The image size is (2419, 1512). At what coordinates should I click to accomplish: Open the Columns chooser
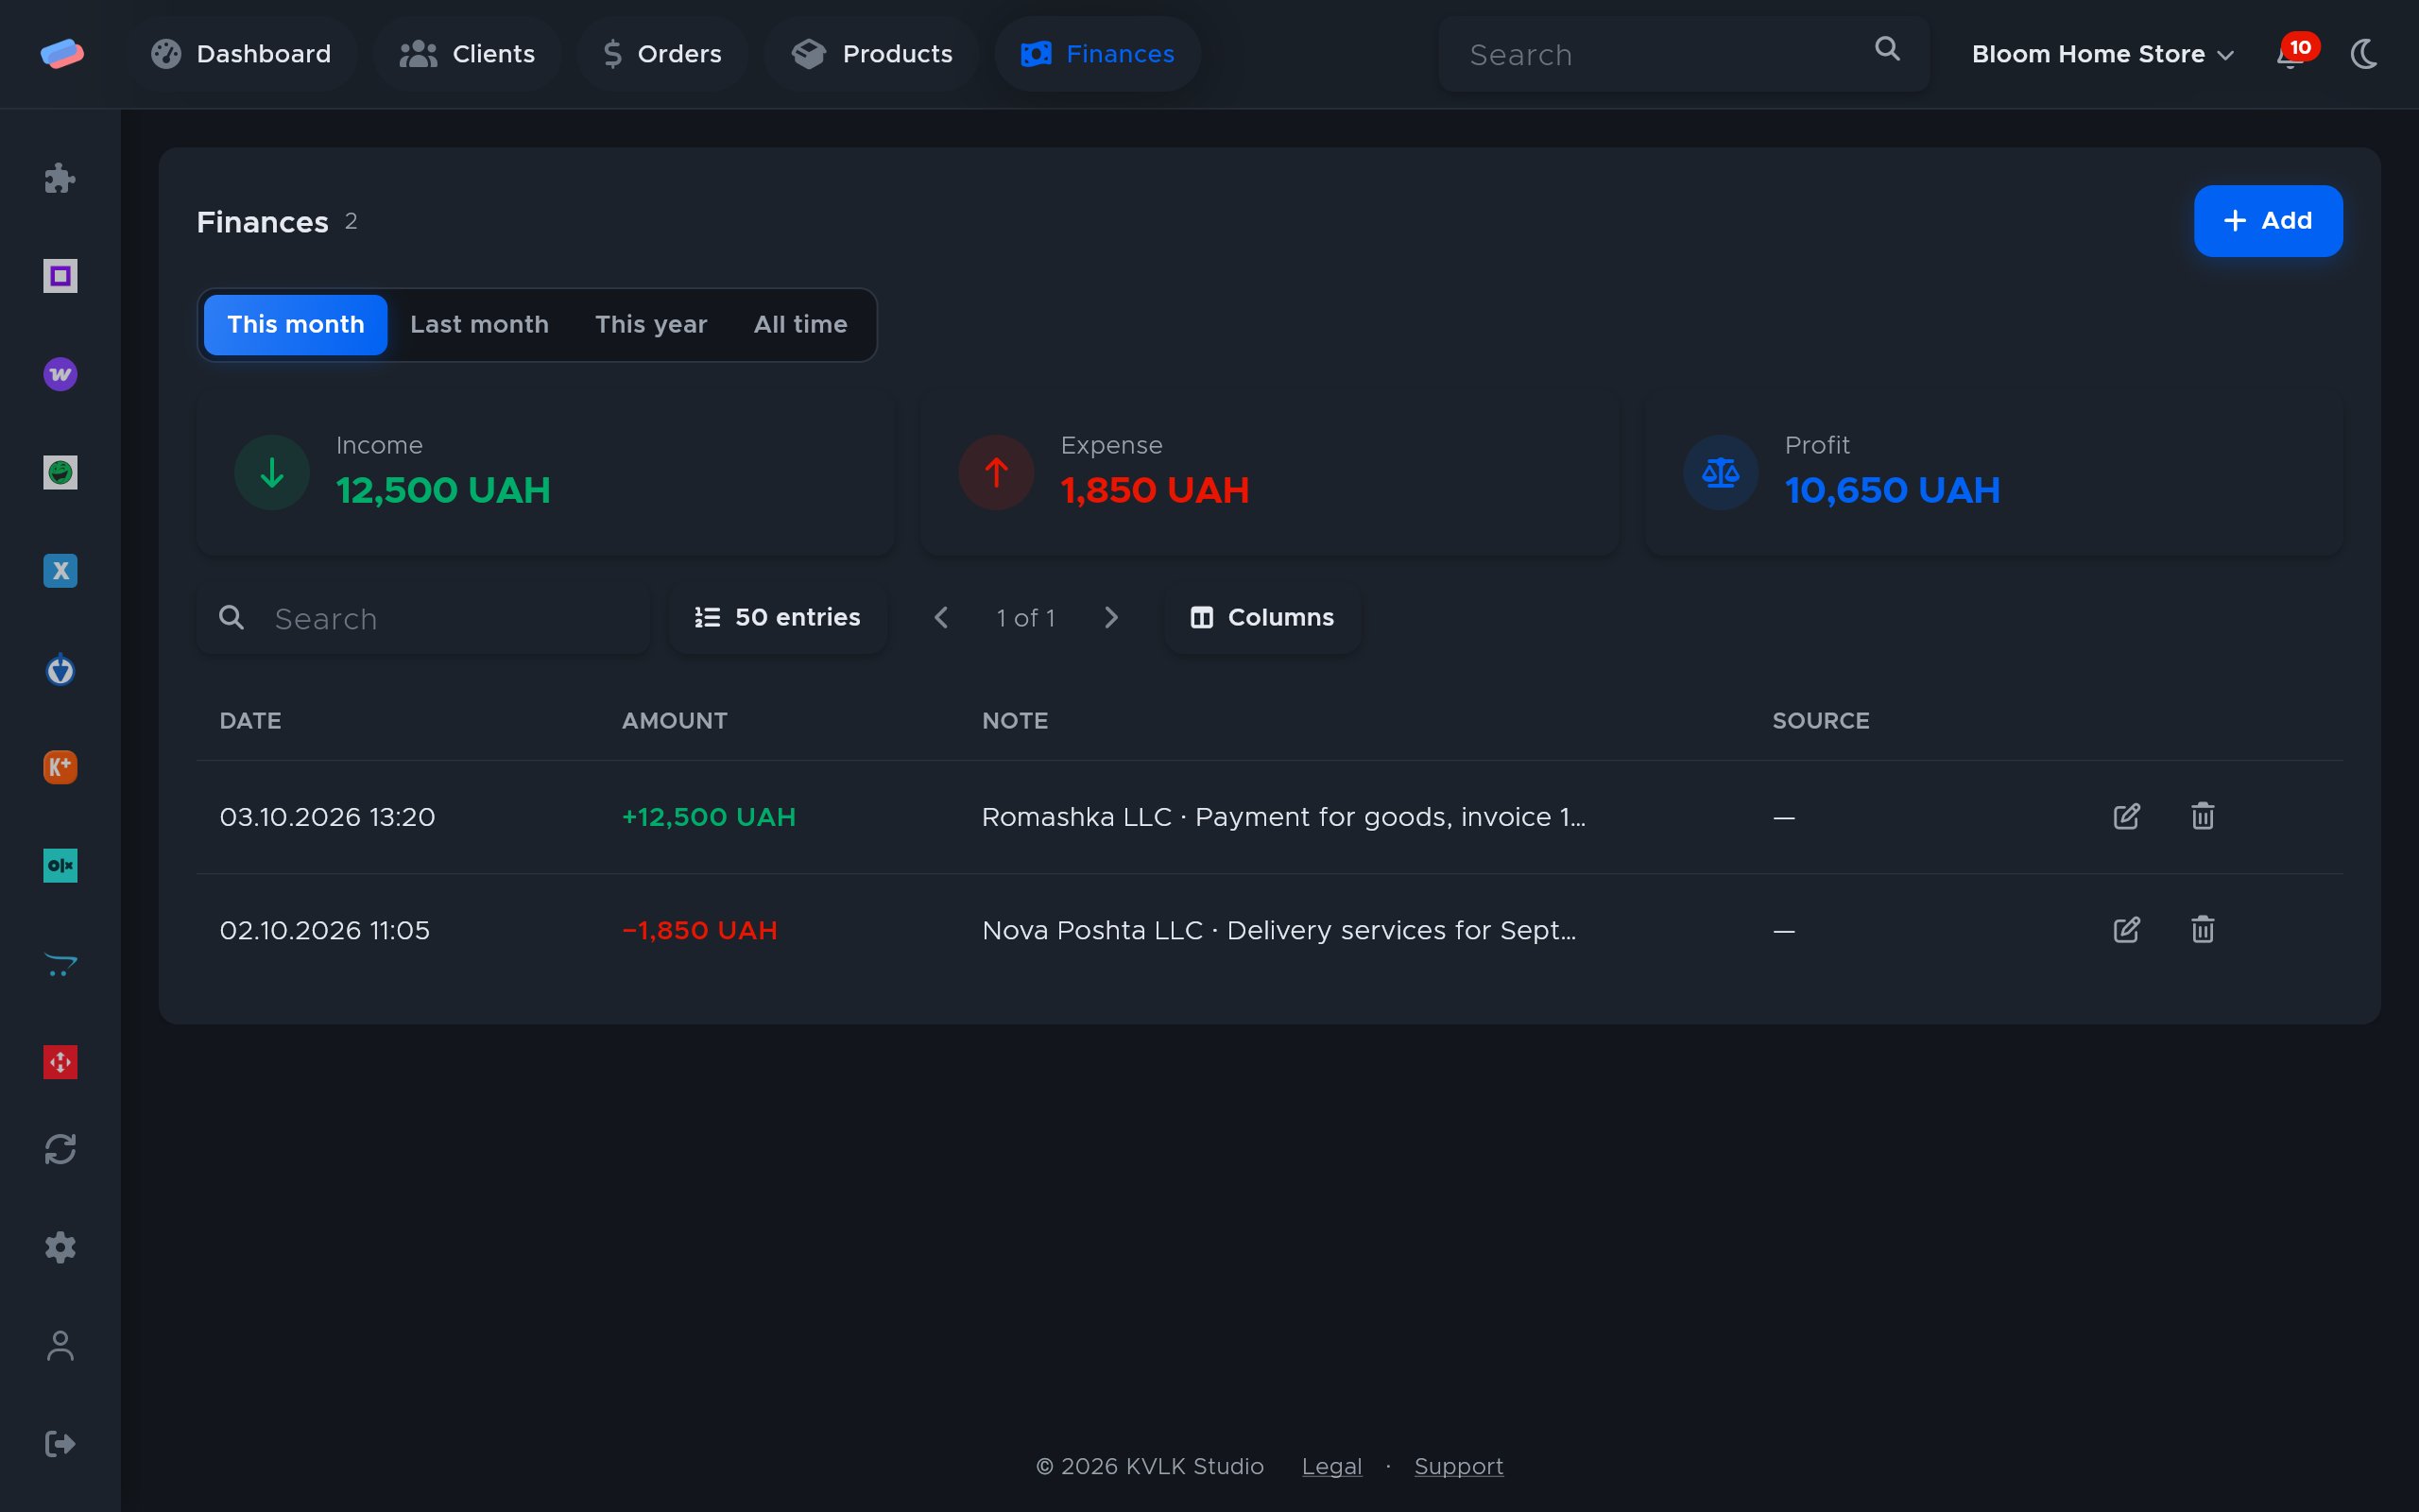coord(1261,618)
